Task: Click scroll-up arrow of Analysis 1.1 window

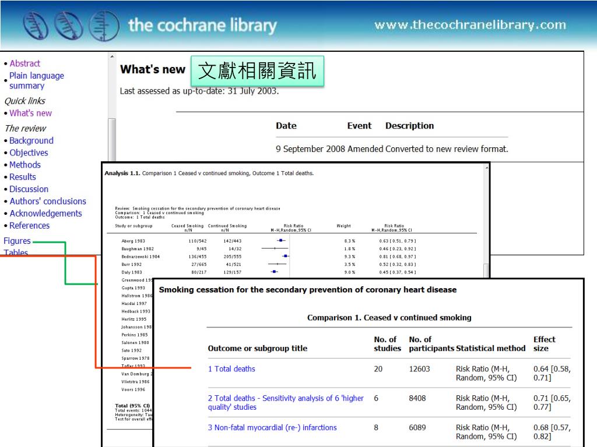Action: click(x=487, y=168)
